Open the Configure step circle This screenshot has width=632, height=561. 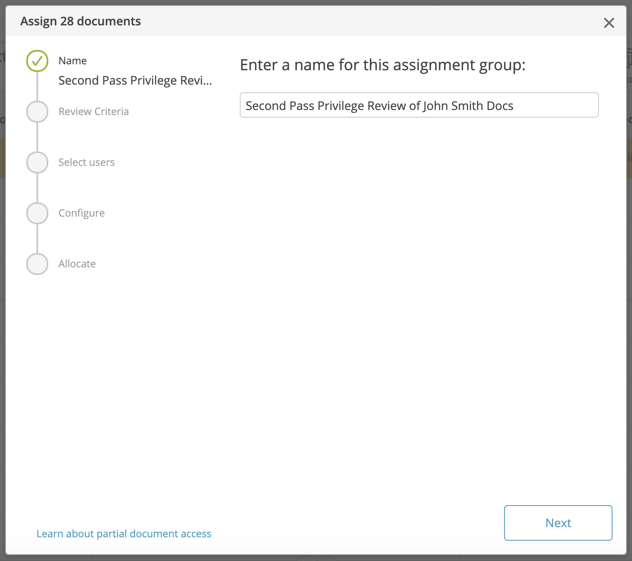37,213
